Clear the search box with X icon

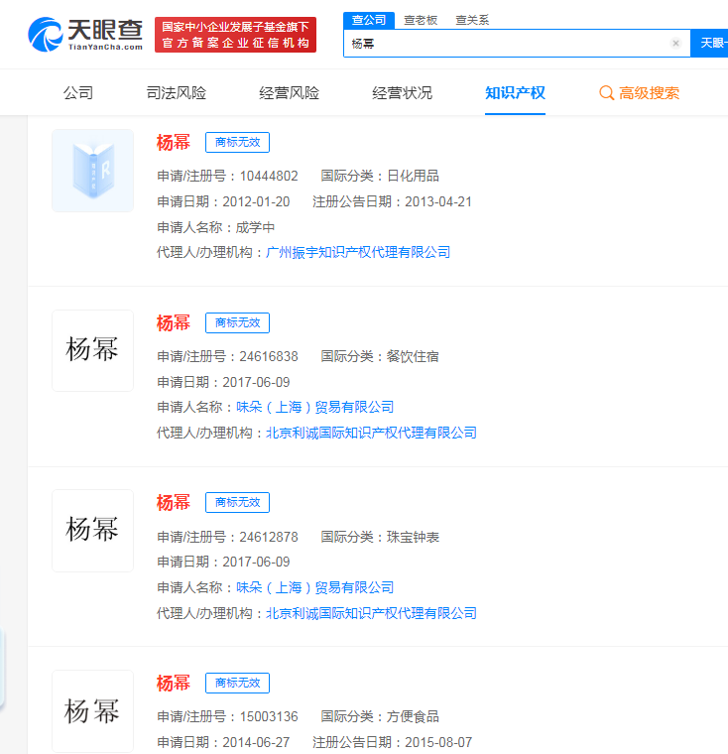coord(675,44)
